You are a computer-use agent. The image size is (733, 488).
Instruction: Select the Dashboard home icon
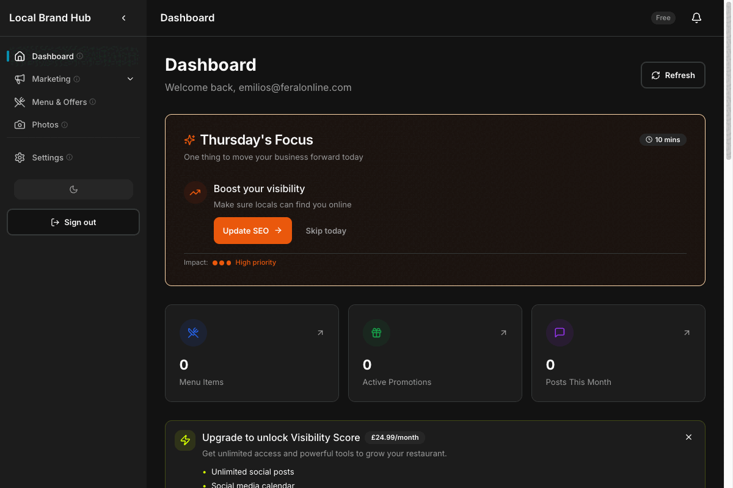click(20, 56)
